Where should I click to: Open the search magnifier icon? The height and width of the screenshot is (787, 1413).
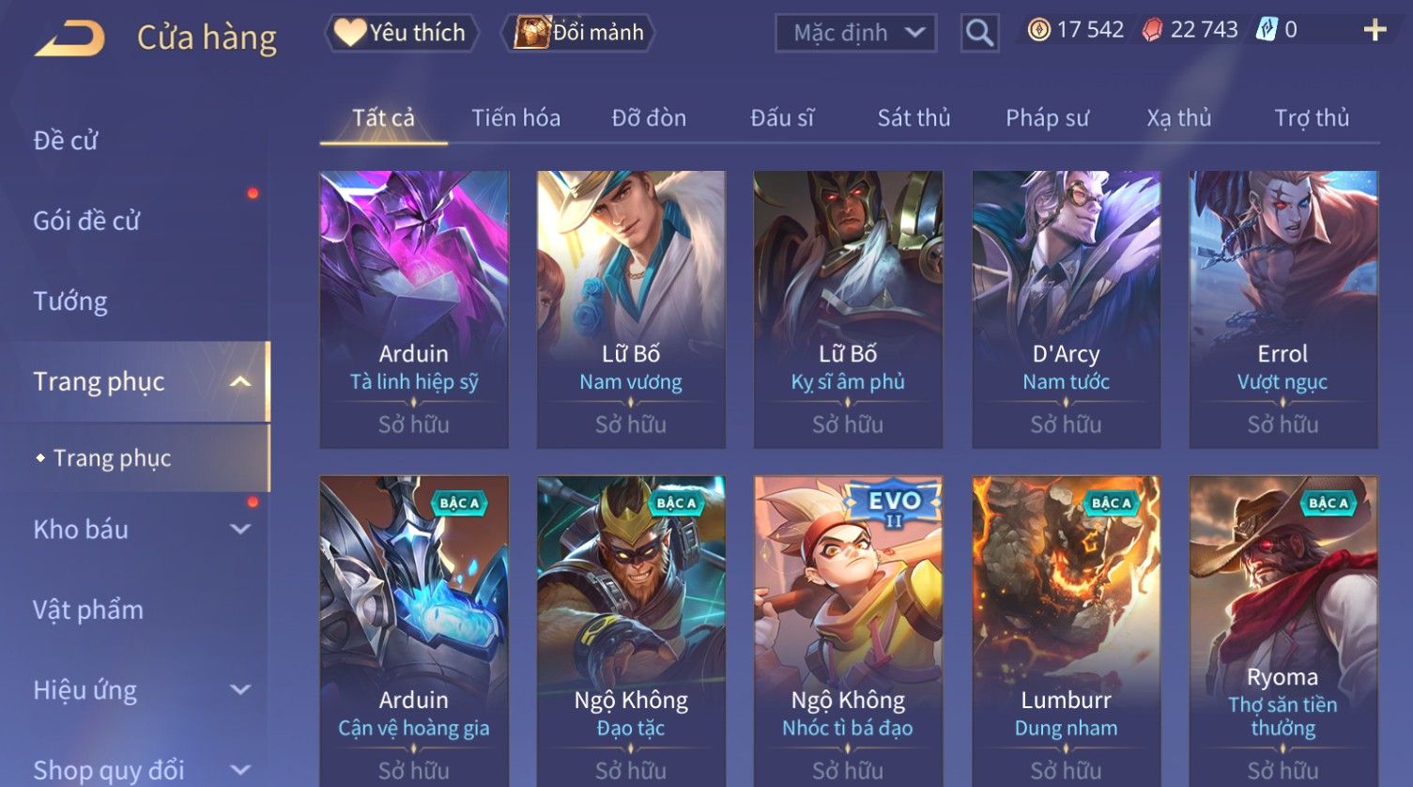pos(979,33)
